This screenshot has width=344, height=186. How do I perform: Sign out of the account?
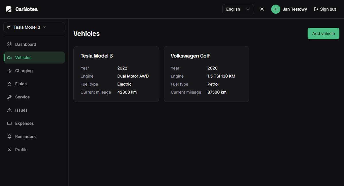325,9
